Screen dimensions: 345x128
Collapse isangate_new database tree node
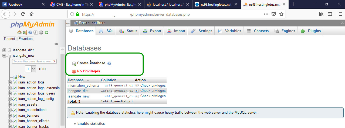[4, 56]
